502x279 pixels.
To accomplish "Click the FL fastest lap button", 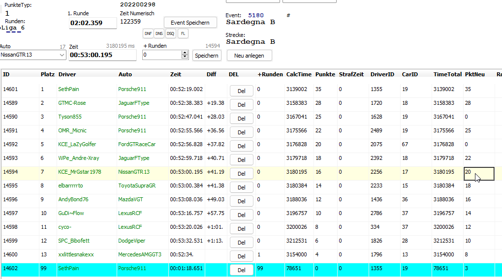I will pyautogui.click(x=183, y=33).
